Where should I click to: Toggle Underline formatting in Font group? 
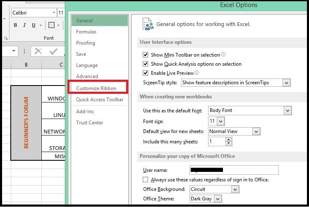pyautogui.click(x=34, y=25)
